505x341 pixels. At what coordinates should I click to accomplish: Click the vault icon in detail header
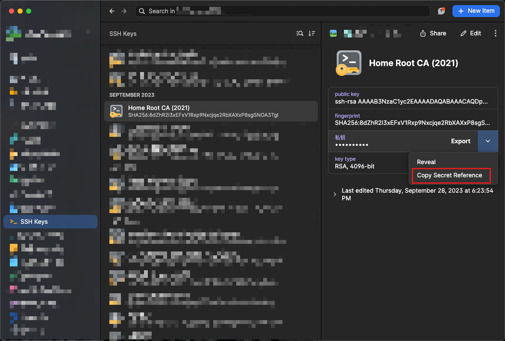click(333, 33)
